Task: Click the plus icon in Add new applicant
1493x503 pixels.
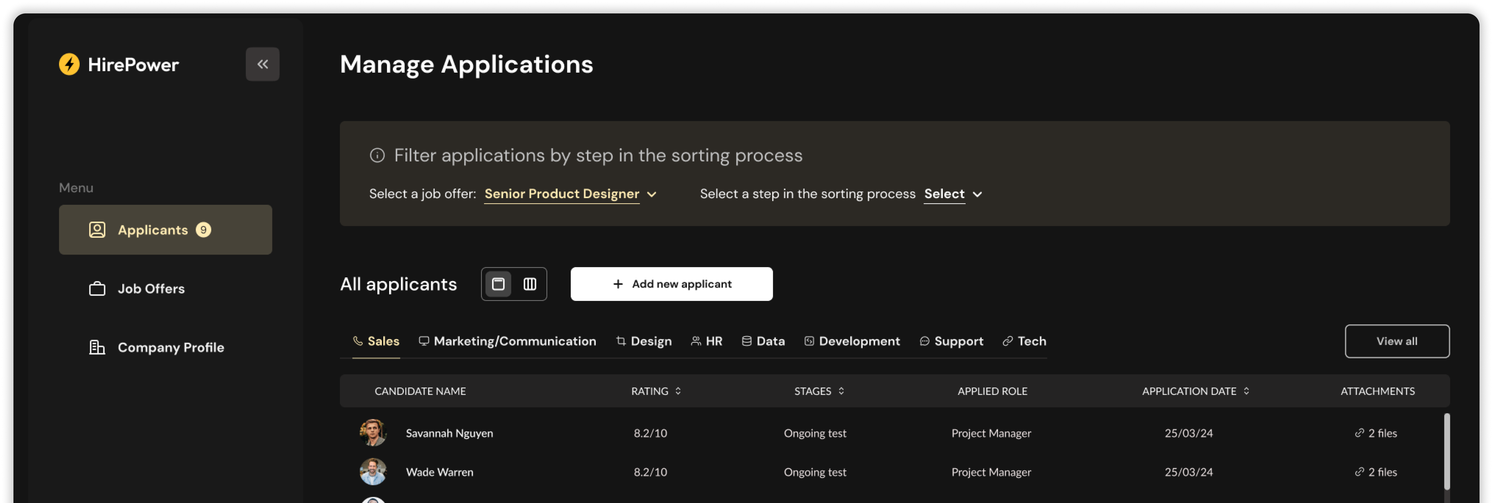Action: click(618, 284)
